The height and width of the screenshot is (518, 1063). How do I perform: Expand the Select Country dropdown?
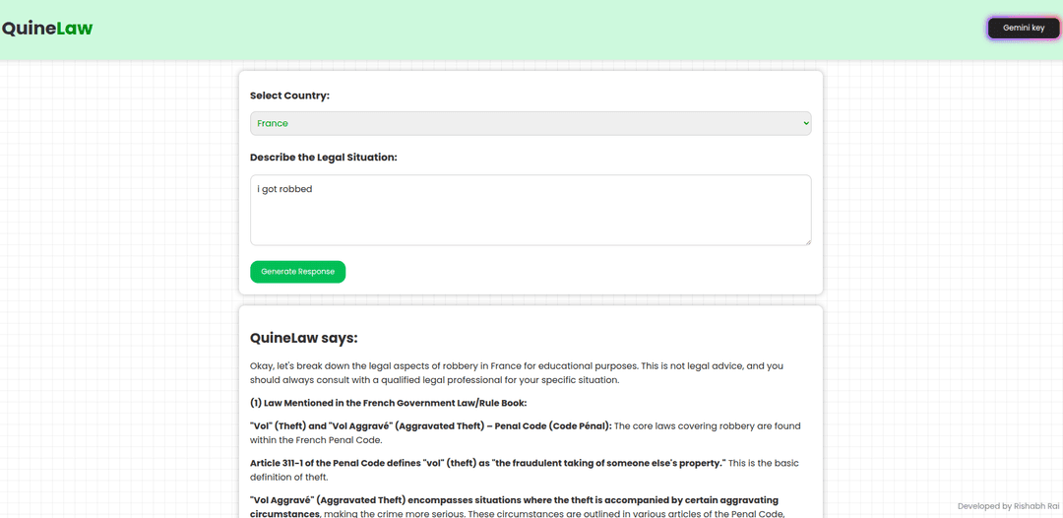[530, 123]
